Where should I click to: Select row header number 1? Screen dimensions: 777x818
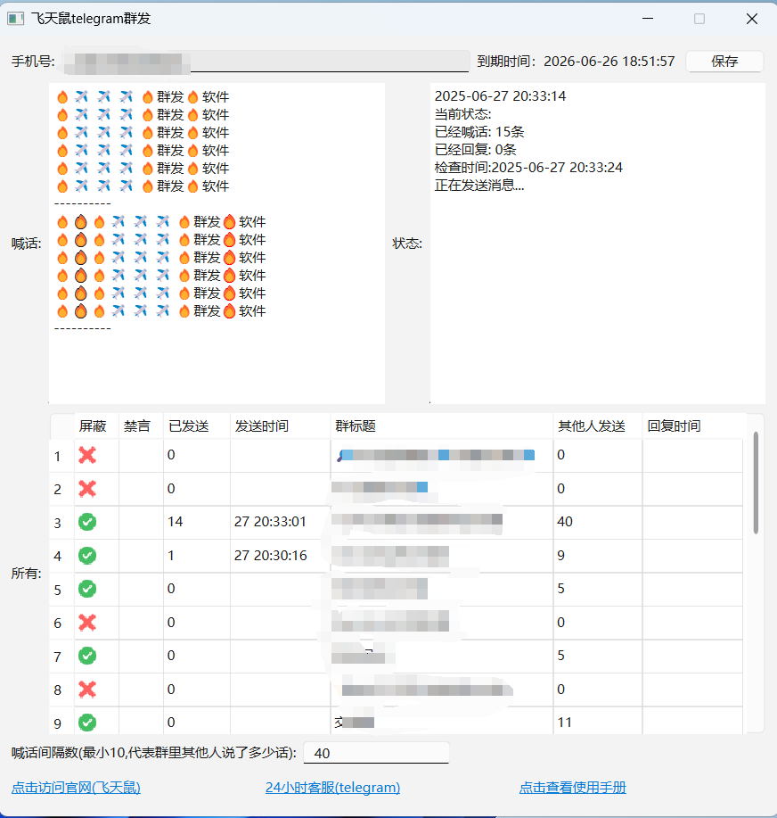(x=57, y=456)
